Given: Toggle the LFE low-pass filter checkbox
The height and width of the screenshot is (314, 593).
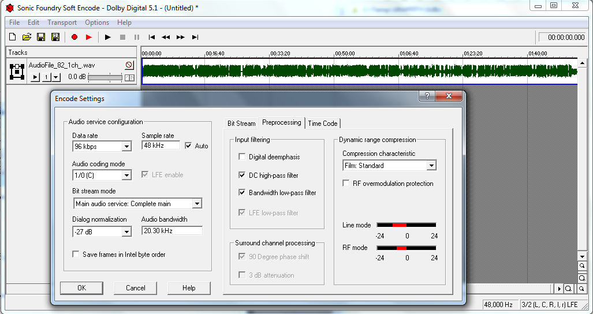Looking at the screenshot, I should pyautogui.click(x=242, y=212).
